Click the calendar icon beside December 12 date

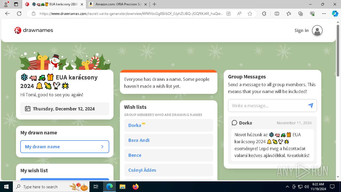(28, 109)
